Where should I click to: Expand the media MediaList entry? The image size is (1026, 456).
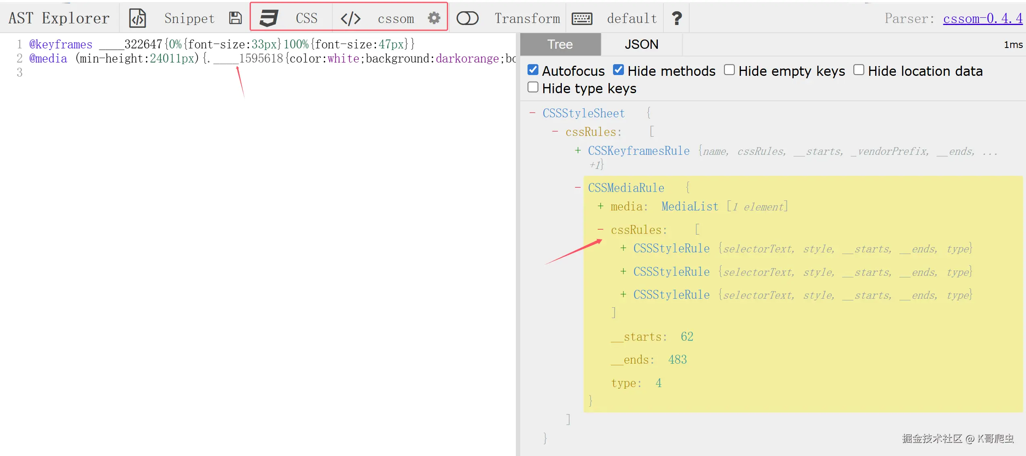pos(601,206)
